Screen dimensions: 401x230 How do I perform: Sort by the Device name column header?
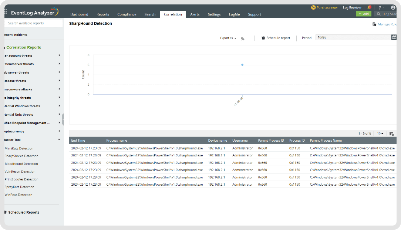[x=218, y=141]
